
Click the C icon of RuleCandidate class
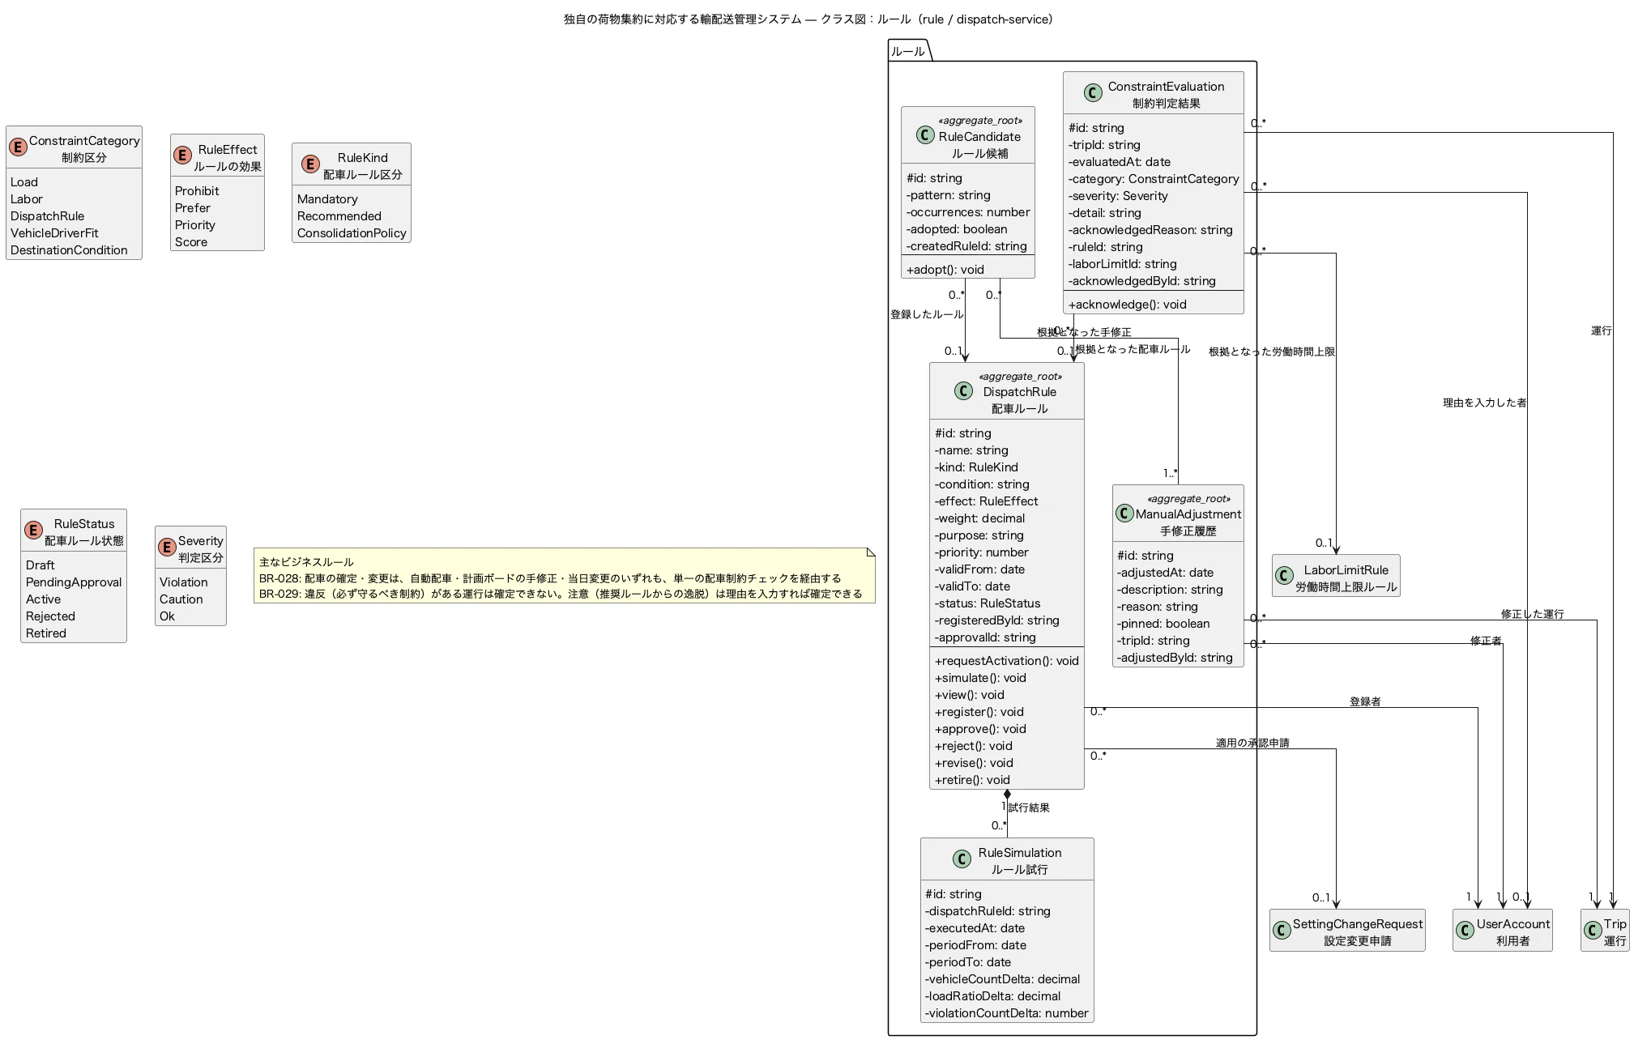click(925, 135)
